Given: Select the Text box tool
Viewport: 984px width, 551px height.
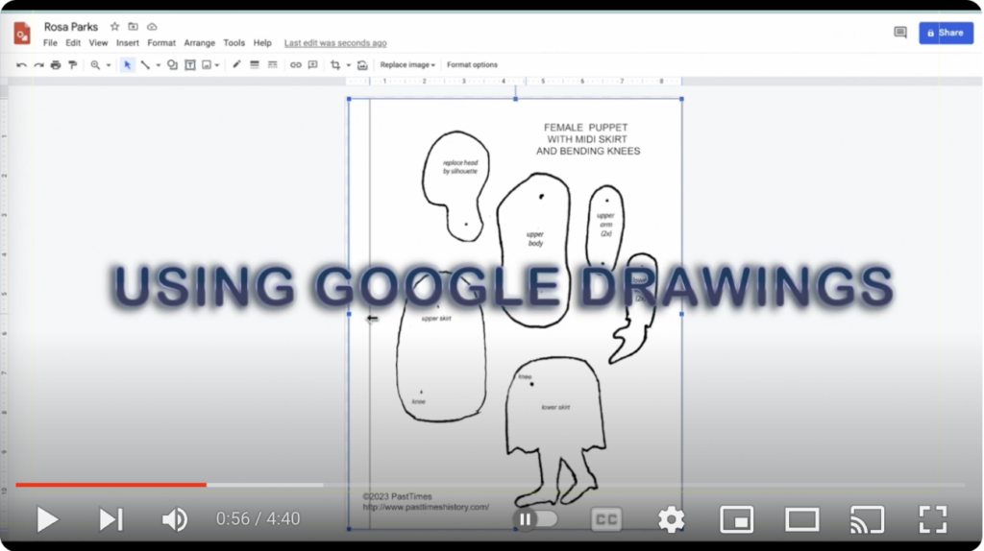Looking at the screenshot, I should (x=190, y=65).
